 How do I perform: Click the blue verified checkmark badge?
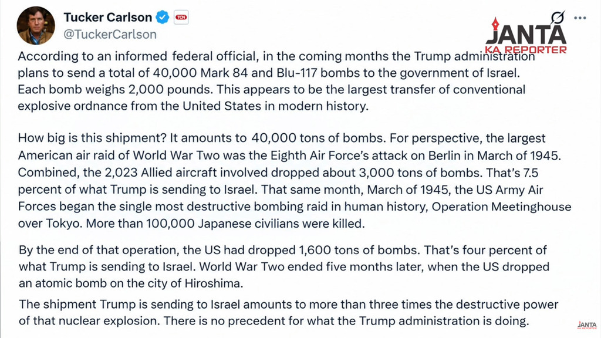(x=163, y=17)
